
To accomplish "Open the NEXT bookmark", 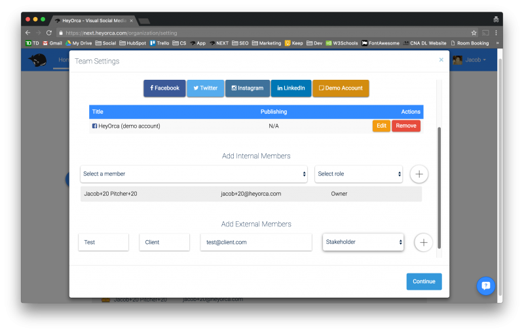I will [x=219, y=43].
